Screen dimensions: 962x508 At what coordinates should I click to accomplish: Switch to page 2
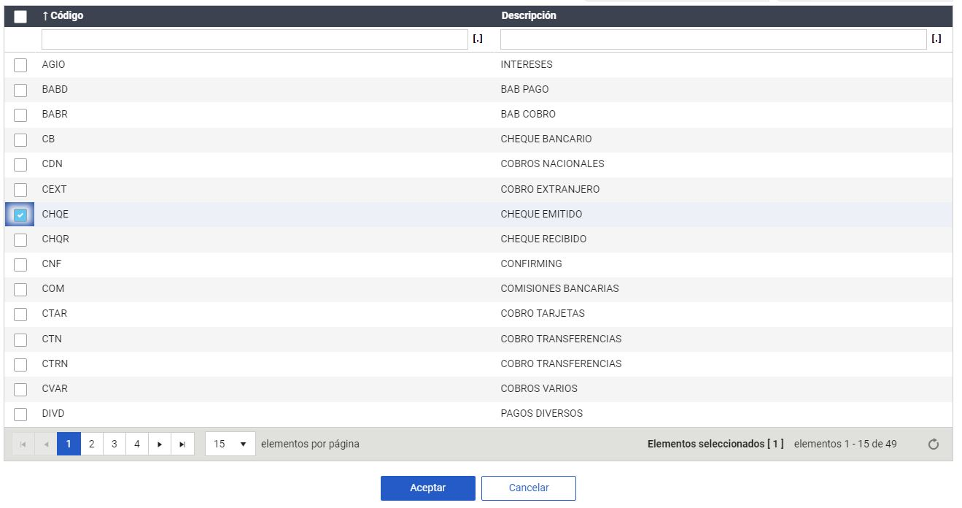pos(91,444)
